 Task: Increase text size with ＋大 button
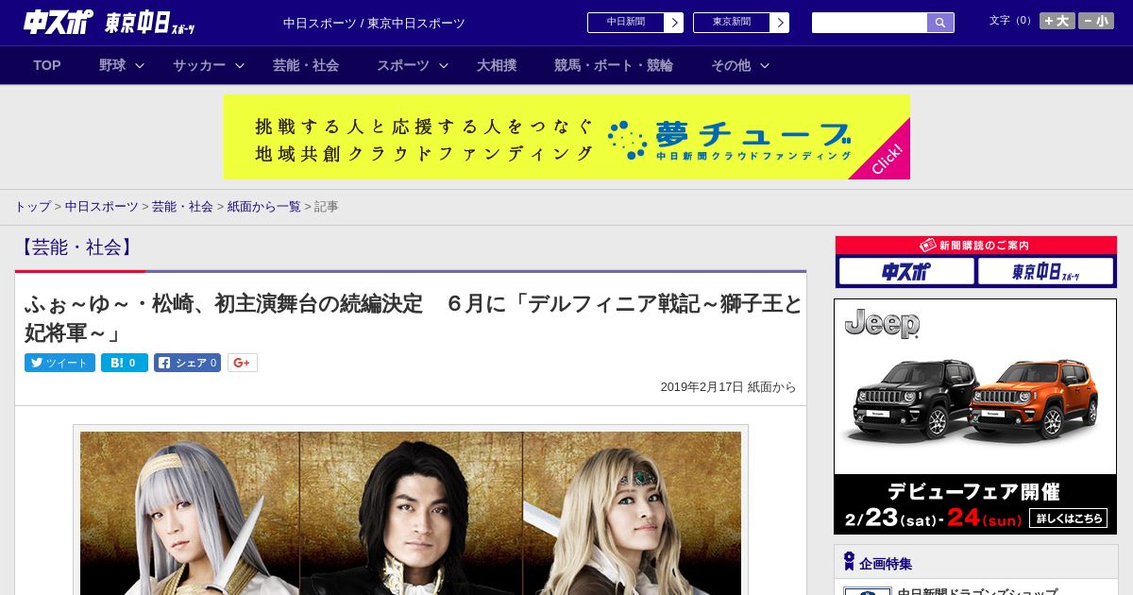[x=1057, y=21]
